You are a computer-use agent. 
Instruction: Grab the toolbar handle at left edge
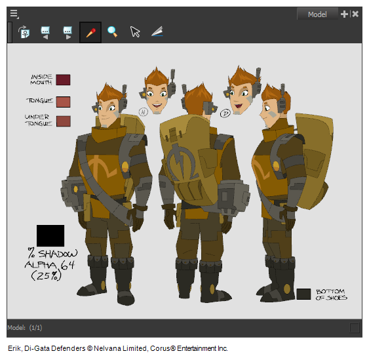tap(10, 32)
